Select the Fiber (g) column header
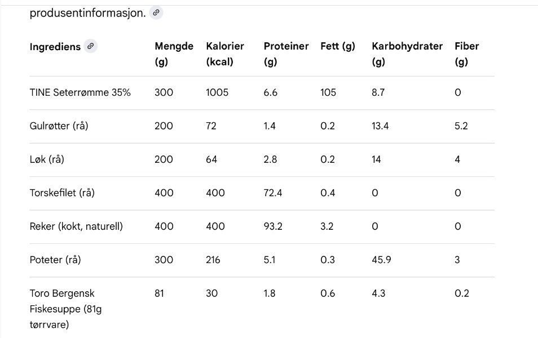Screen dimensions: 538x338 coord(466,54)
